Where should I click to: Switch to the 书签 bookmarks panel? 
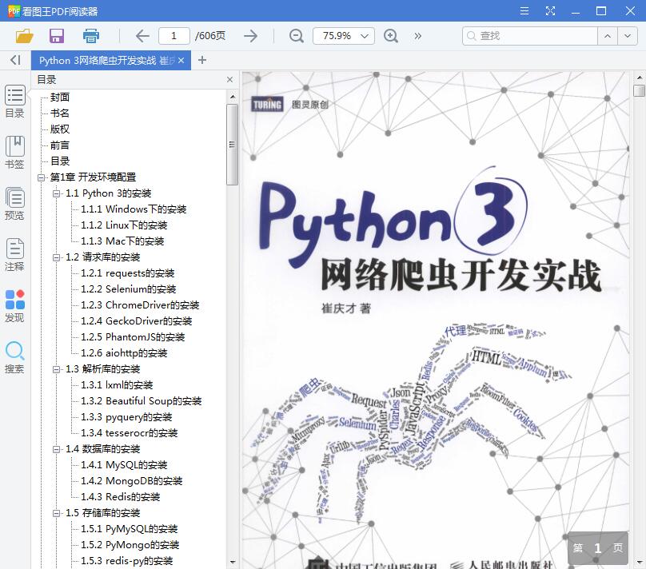pyautogui.click(x=14, y=152)
